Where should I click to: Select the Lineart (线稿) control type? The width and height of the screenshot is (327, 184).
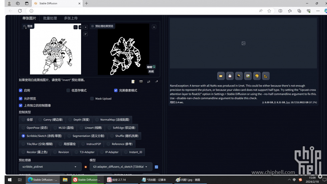click(91, 128)
